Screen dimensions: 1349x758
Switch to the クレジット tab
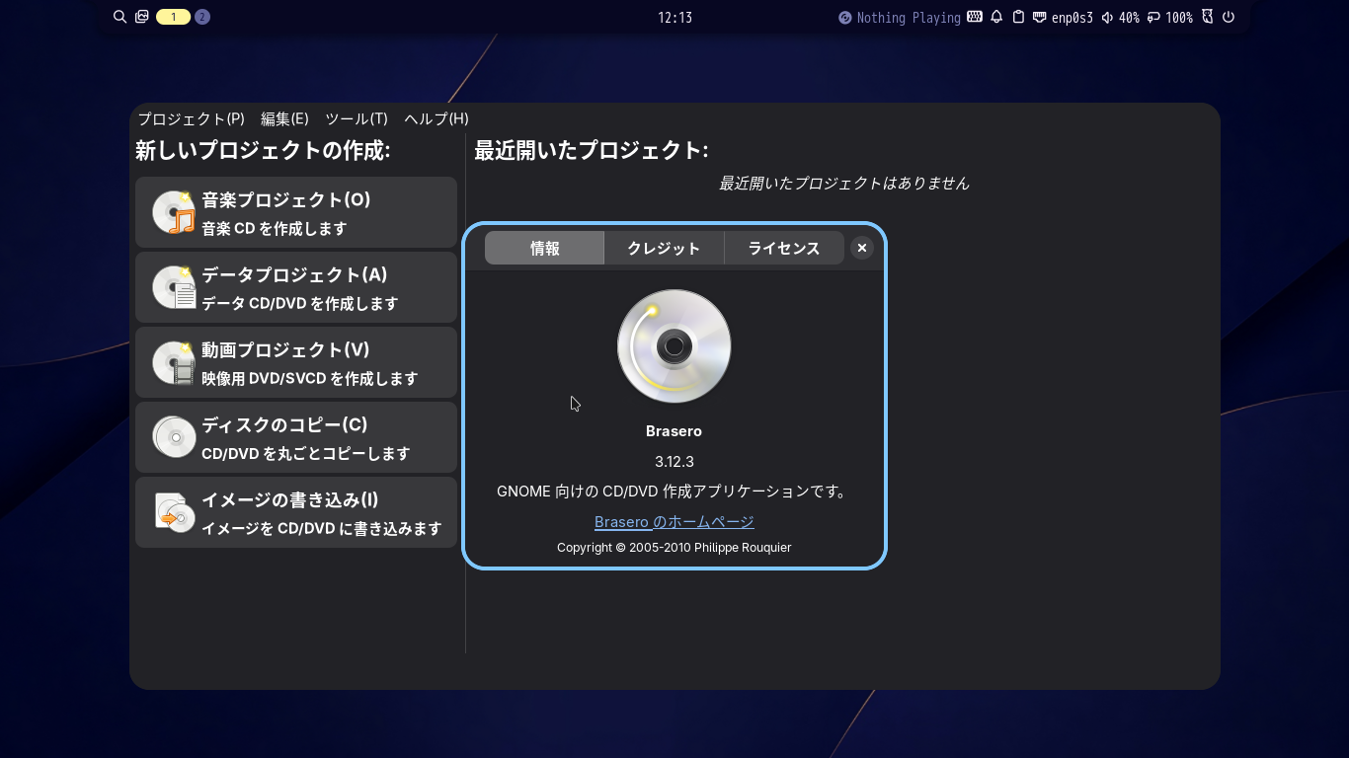(664, 248)
